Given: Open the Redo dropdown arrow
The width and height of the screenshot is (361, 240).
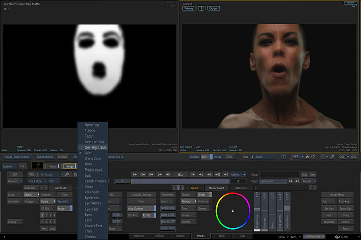Looking at the screenshot, I should [x=300, y=237].
